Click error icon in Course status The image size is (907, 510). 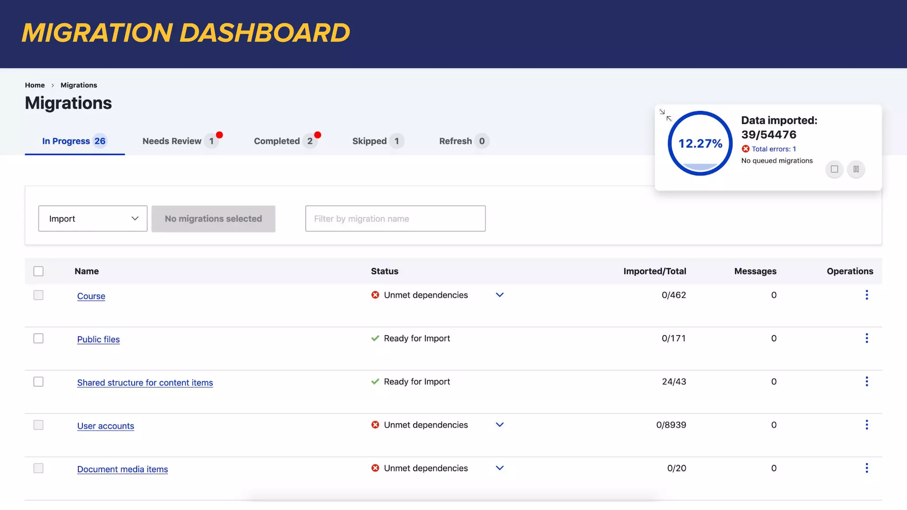coord(375,295)
